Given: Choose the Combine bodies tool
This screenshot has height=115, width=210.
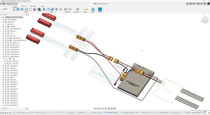Looking at the screenshot, I should (52, 9).
